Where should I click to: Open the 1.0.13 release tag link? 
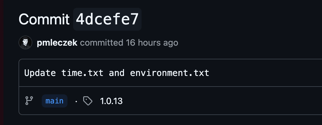pyautogui.click(x=111, y=101)
